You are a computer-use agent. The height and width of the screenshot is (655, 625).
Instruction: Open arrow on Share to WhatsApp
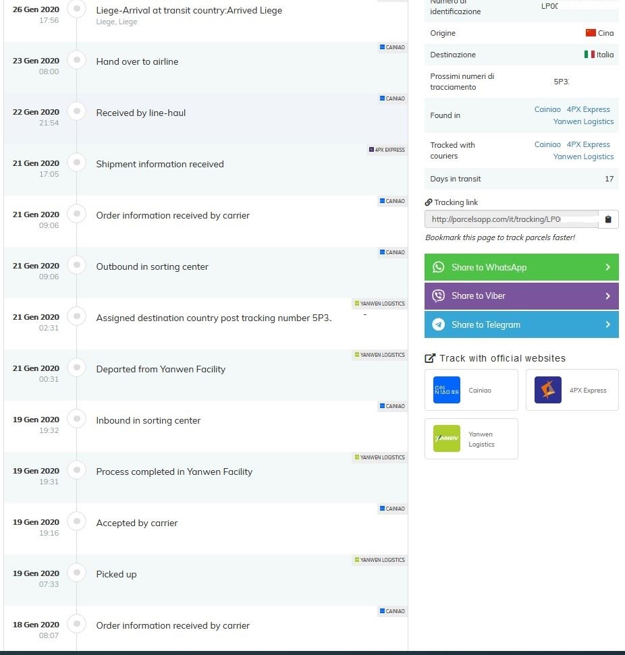pos(608,267)
